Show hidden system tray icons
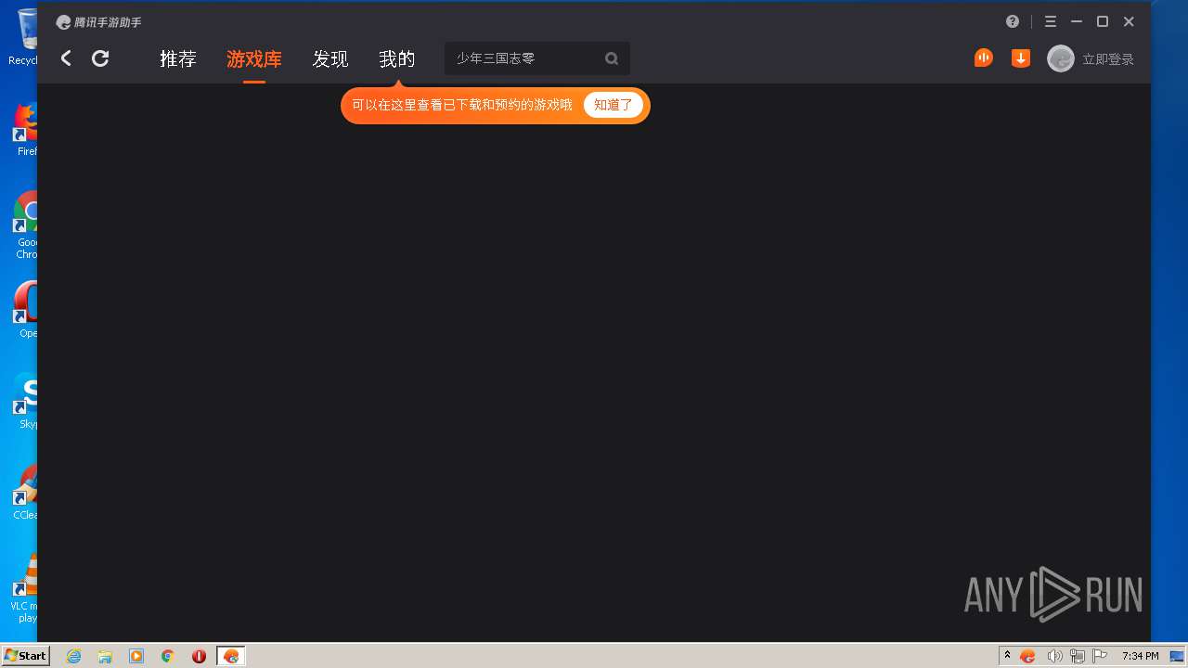This screenshot has height=668, width=1188. click(1007, 656)
